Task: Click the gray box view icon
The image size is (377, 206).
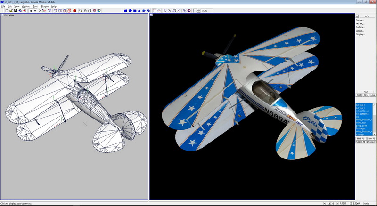Action: (90, 11)
